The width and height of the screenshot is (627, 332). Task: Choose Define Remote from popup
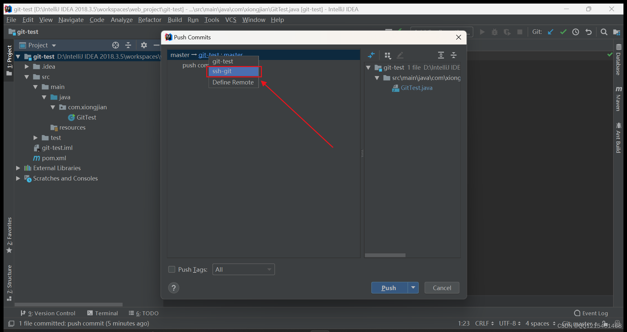click(x=234, y=83)
